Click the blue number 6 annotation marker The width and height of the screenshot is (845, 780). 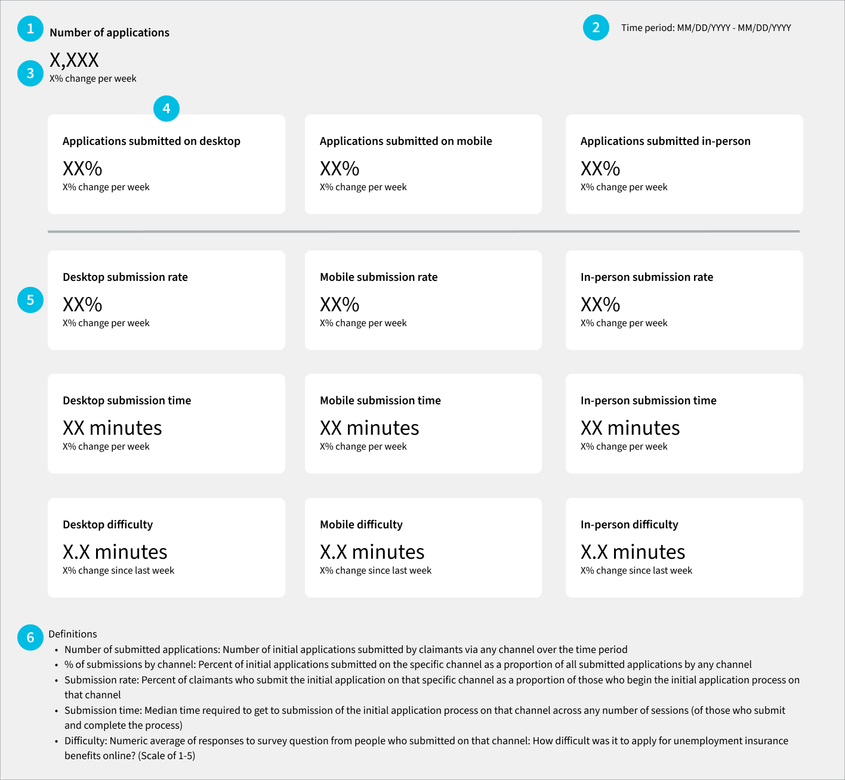pyautogui.click(x=30, y=637)
